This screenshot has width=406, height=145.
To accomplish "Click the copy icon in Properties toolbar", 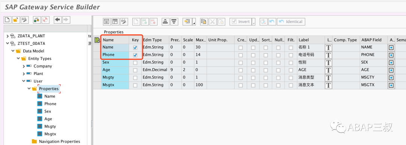I will (204, 22).
